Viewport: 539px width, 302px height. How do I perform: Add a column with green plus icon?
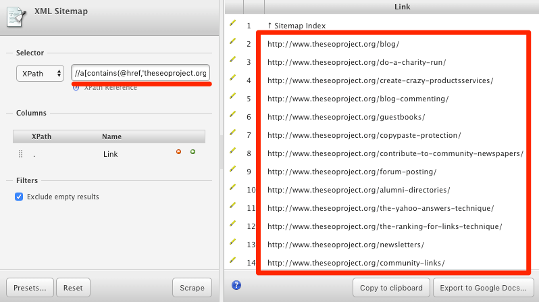[193, 152]
